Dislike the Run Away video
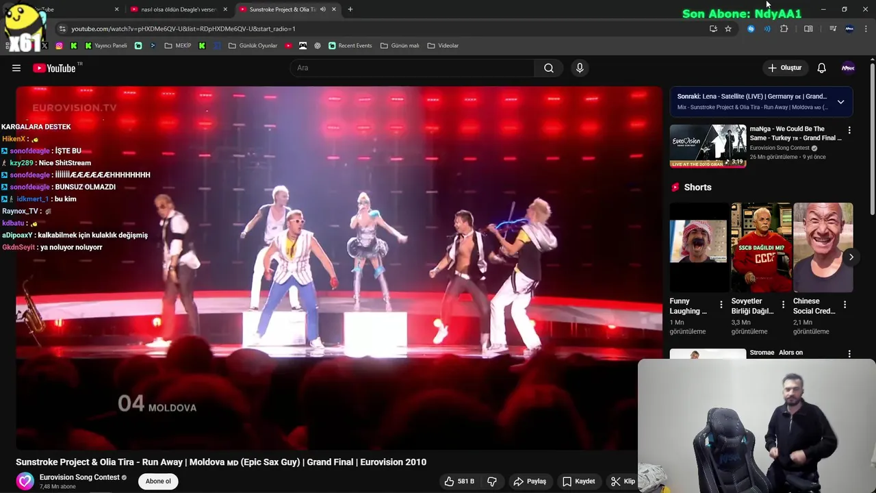Image resolution: width=876 pixels, height=493 pixels. (491, 481)
